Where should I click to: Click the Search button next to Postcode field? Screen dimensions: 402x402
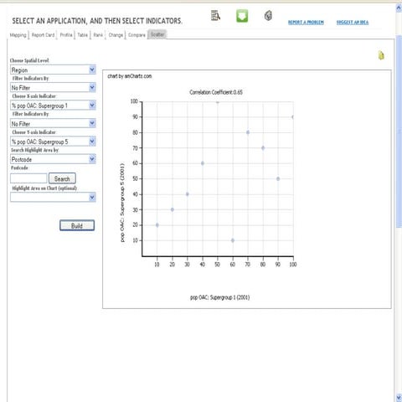pos(62,178)
